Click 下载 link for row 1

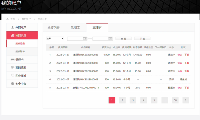[187, 55]
